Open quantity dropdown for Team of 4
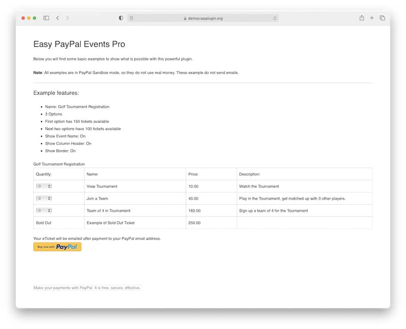Screen dimensions: 406x329 click(x=44, y=211)
